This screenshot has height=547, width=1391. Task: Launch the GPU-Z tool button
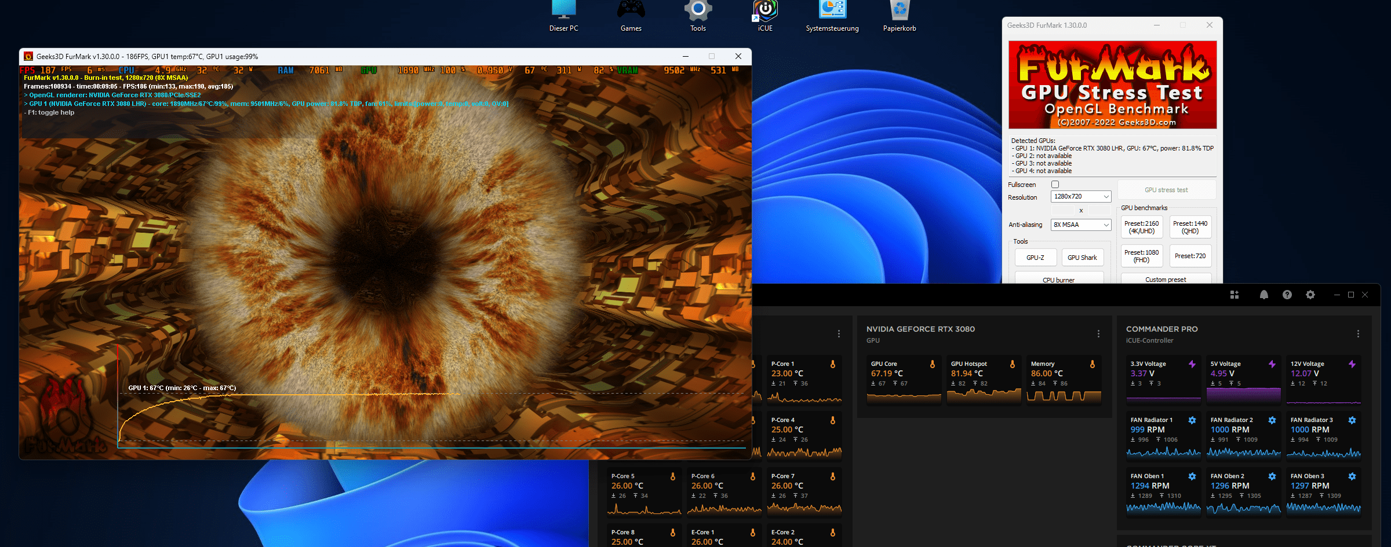[1035, 258]
